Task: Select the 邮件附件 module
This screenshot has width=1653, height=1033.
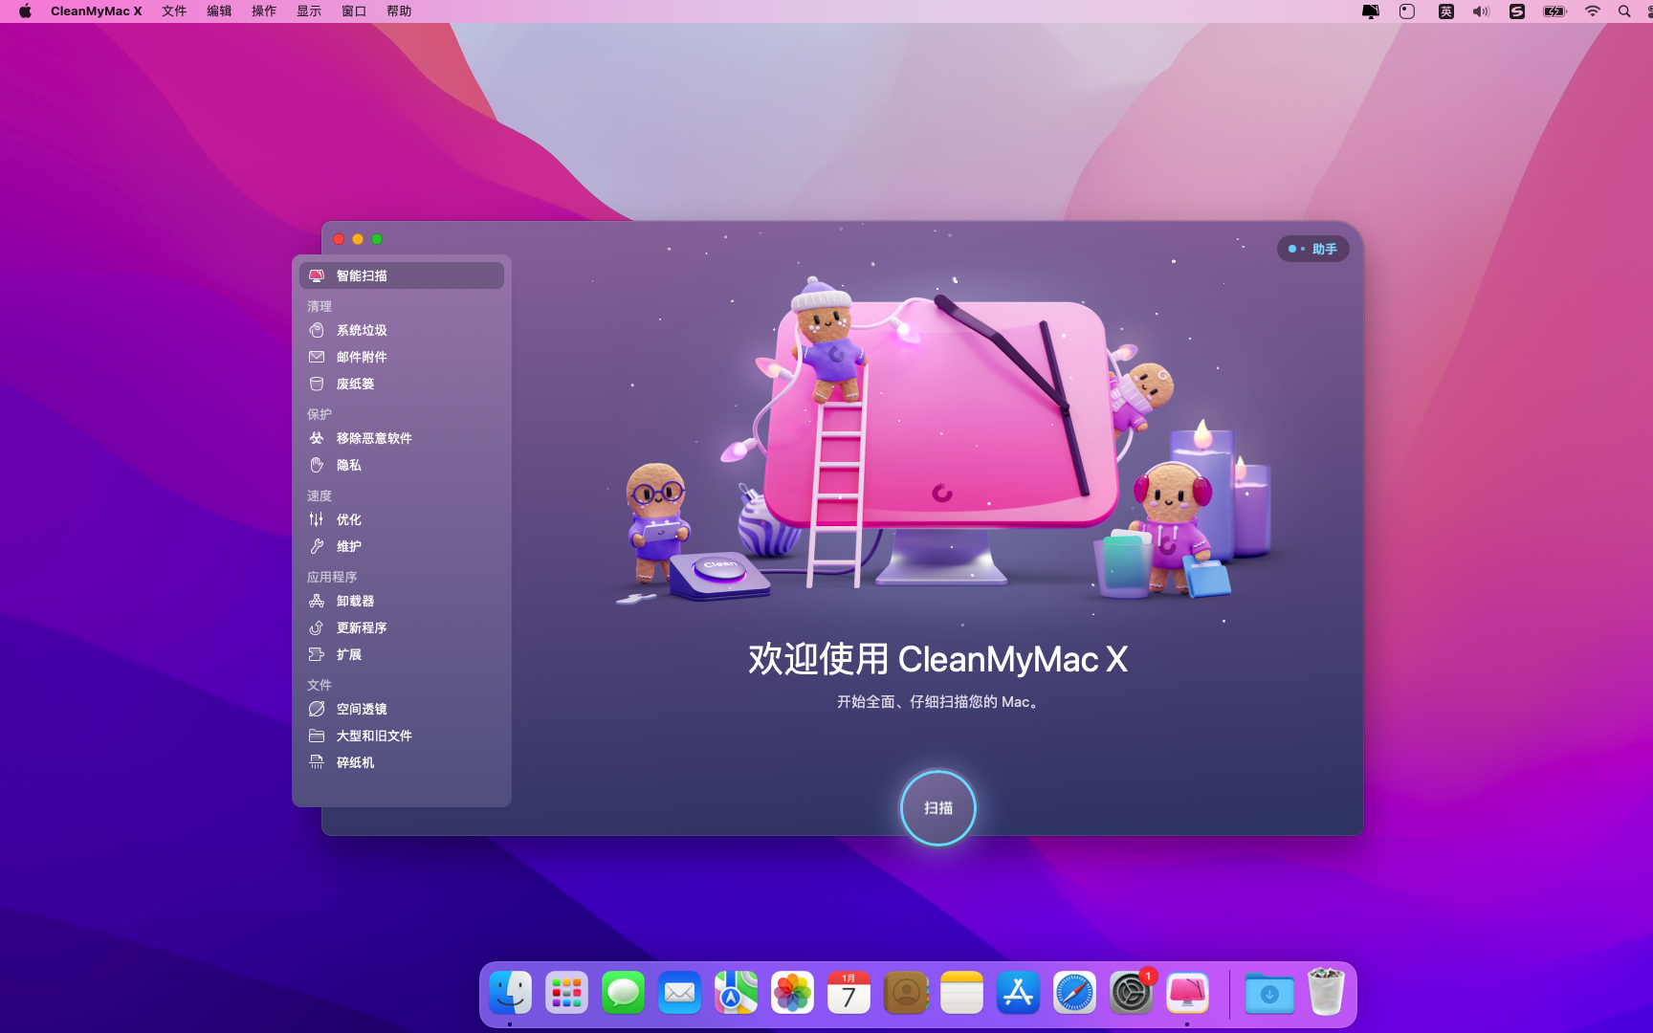Action: pos(361,357)
